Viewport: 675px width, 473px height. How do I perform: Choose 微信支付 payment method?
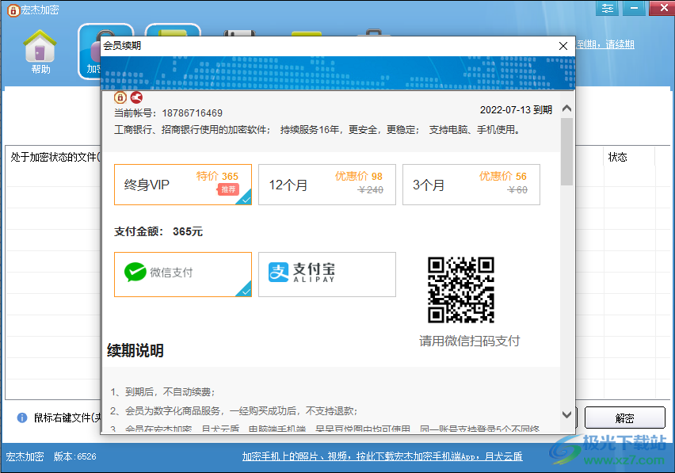(183, 275)
